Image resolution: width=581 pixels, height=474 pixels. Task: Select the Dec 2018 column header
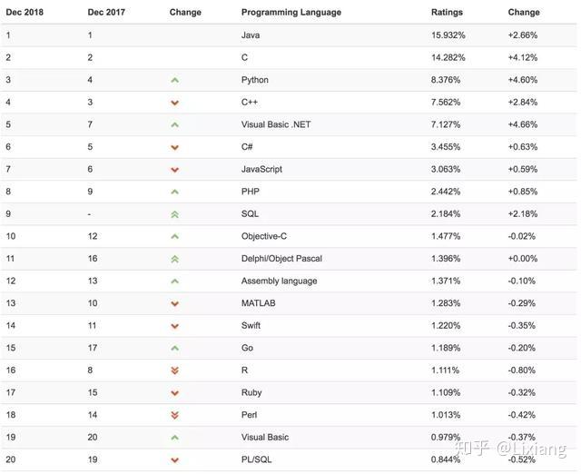pyautogui.click(x=25, y=12)
